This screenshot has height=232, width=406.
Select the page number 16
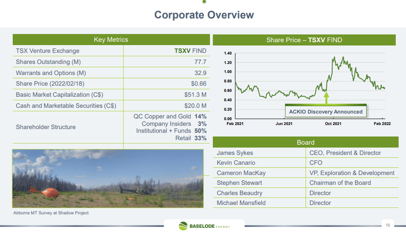click(x=388, y=225)
